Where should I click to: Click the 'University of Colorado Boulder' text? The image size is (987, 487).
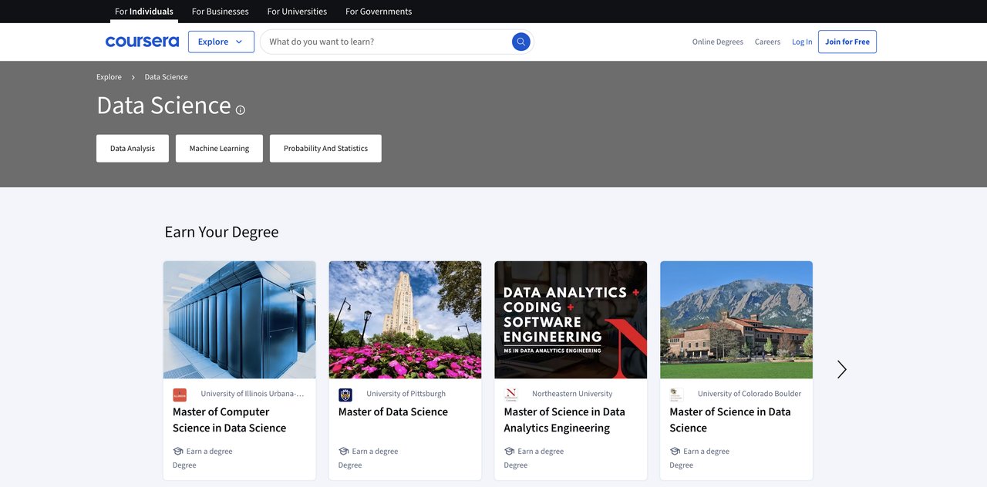750,394
